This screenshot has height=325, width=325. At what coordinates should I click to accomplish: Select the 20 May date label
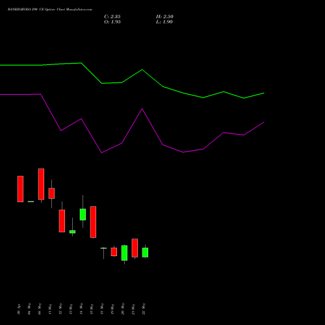[123, 309]
